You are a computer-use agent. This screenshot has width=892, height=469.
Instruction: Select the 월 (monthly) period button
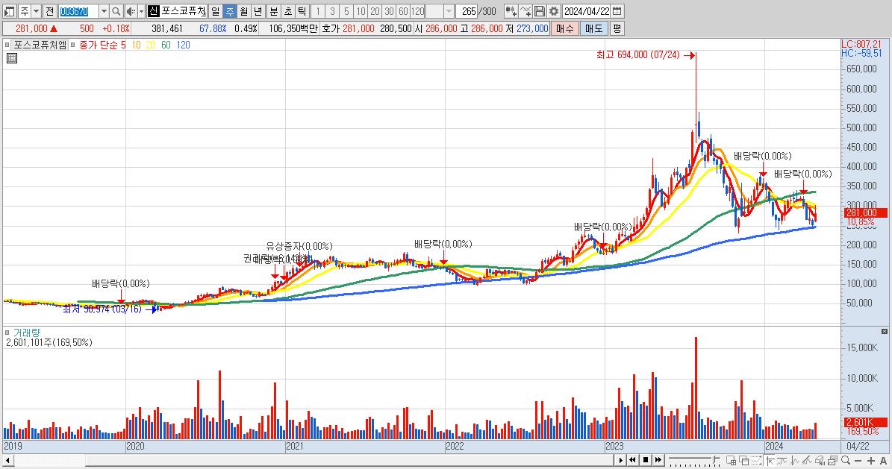(x=243, y=11)
